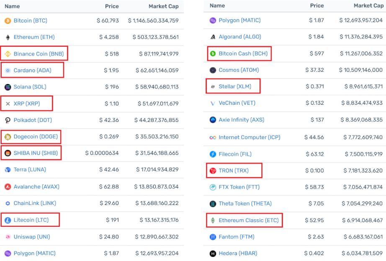This screenshot has height=261, width=386.
Task: Open the Hedera (HBAR) link
Action: click(x=238, y=253)
